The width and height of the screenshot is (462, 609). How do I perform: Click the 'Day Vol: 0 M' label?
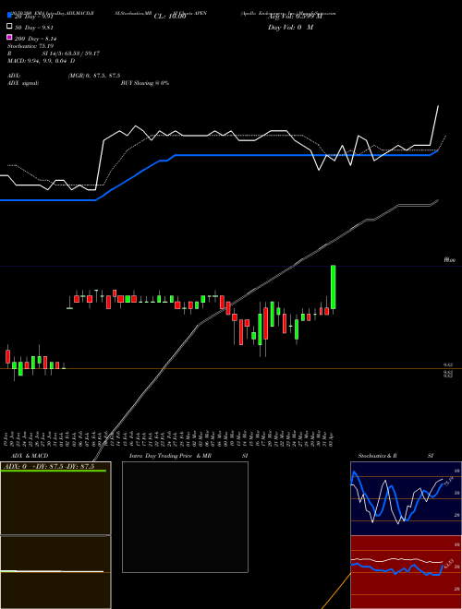point(290,28)
